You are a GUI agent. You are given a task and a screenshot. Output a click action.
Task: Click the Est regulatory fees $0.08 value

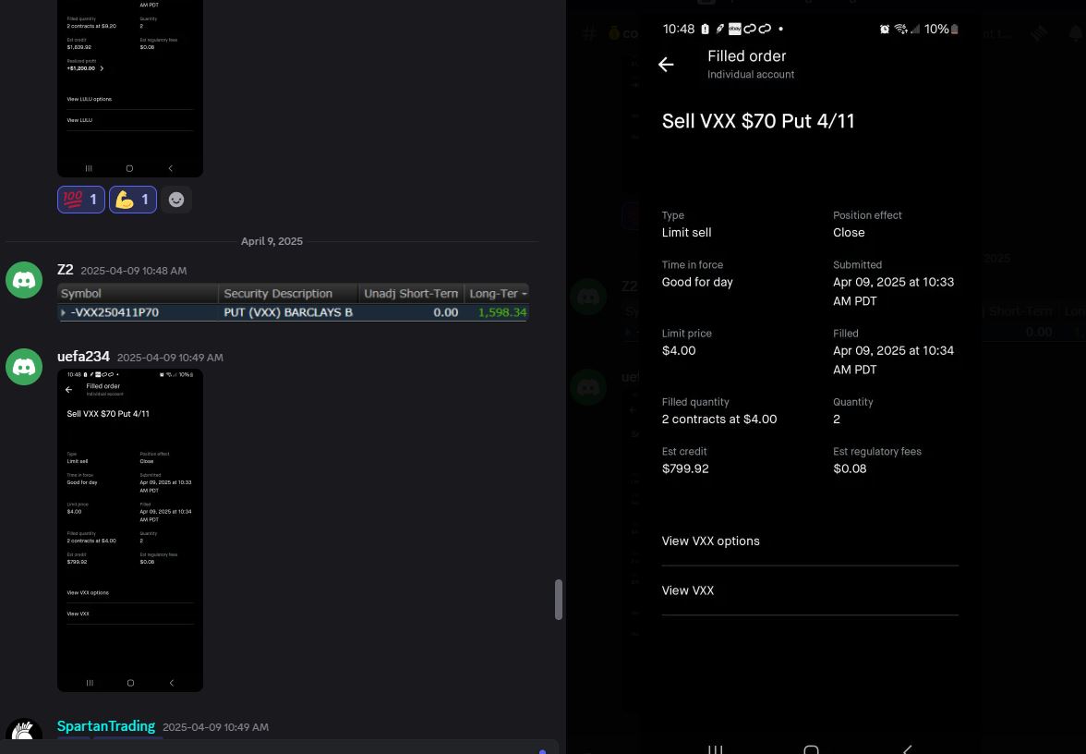[850, 468]
